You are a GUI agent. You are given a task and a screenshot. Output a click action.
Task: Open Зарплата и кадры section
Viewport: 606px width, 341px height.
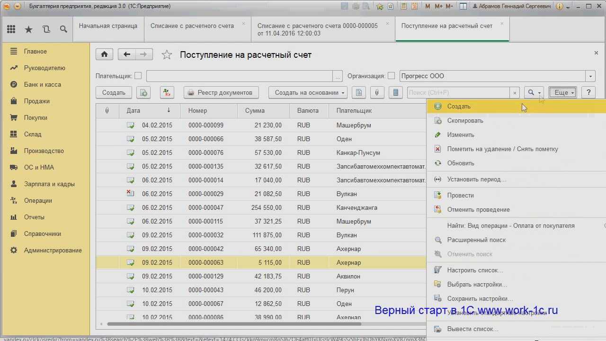tap(49, 184)
